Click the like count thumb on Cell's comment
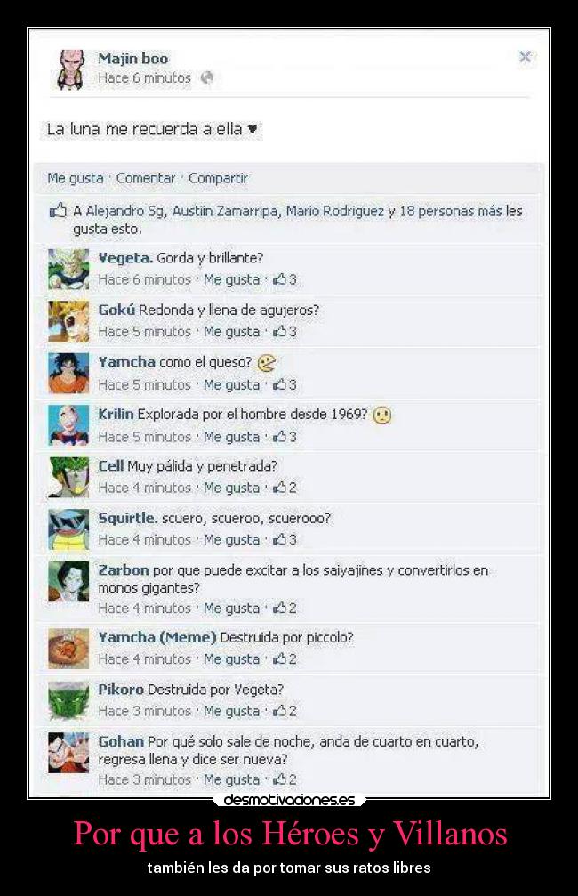The width and height of the screenshot is (578, 896). (x=279, y=488)
